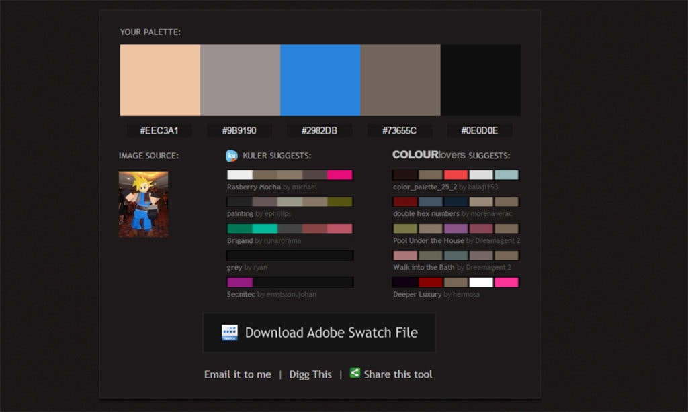This screenshot has width=688, height=412.
Task: Open the Pool Under the House palette
Action: tap(456, 228)
